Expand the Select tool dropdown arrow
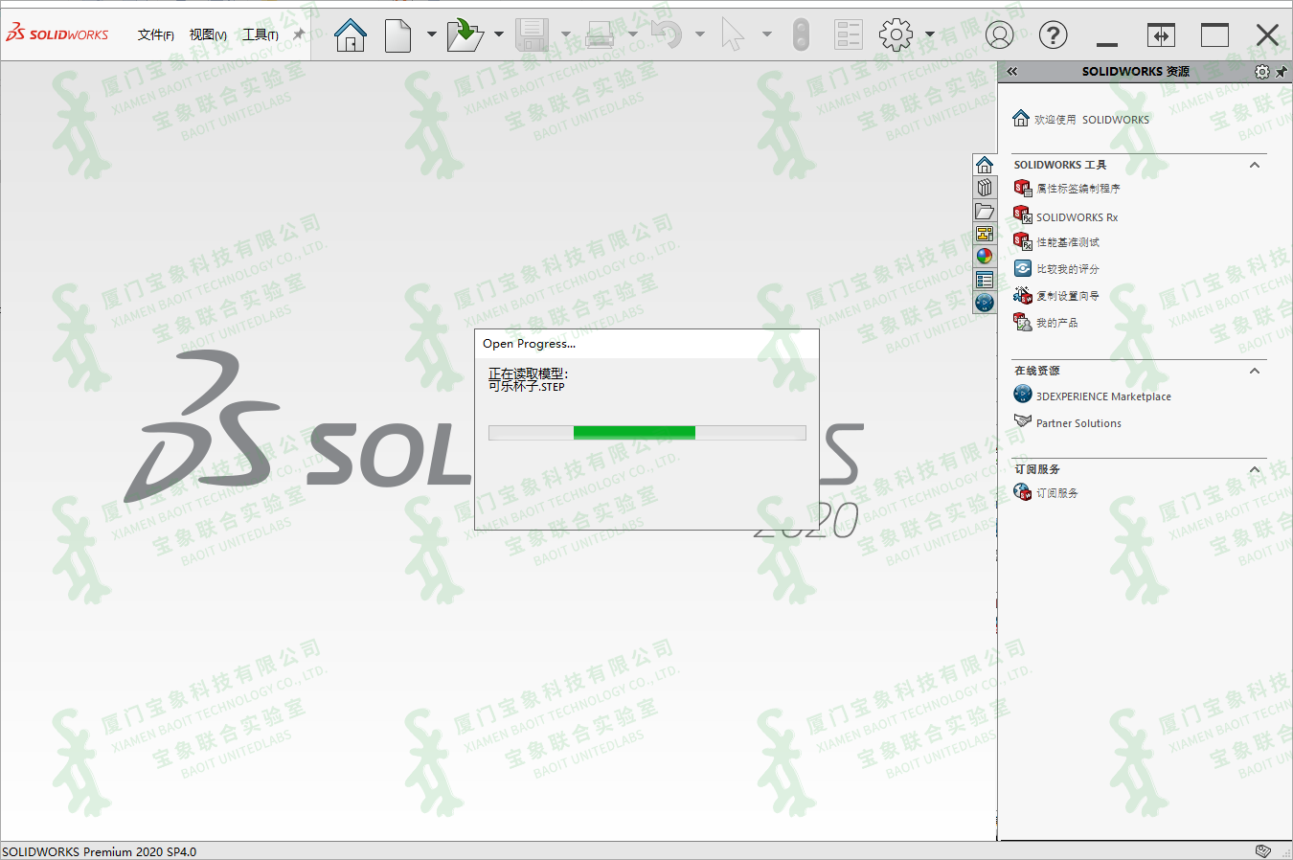Screen dimensions: 1293x860 click(766, 35)
